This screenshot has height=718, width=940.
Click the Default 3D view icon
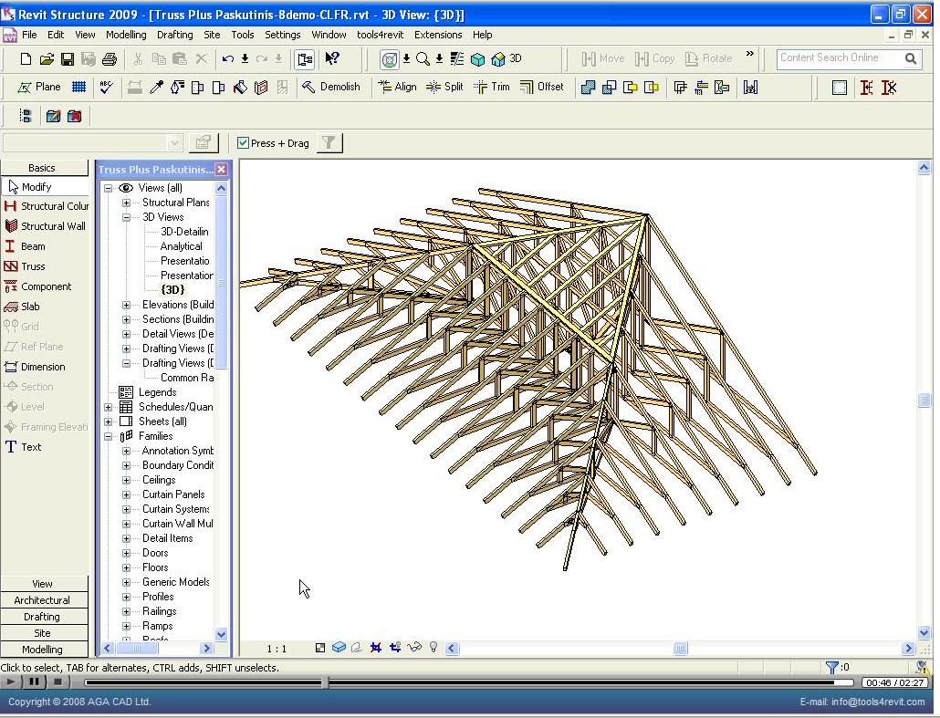point(507,58)
